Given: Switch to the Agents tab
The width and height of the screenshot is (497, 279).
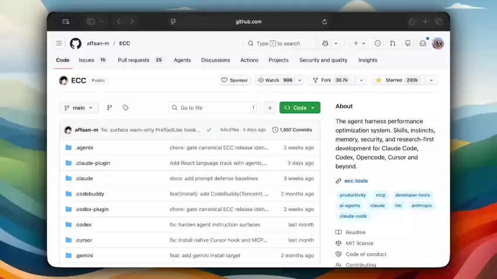Looking at the screenshot, I should 182,60.
